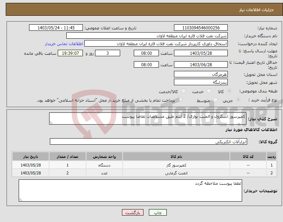
Task: Click the remaining time field 19:39:07
Action: (x=70, y=53)
